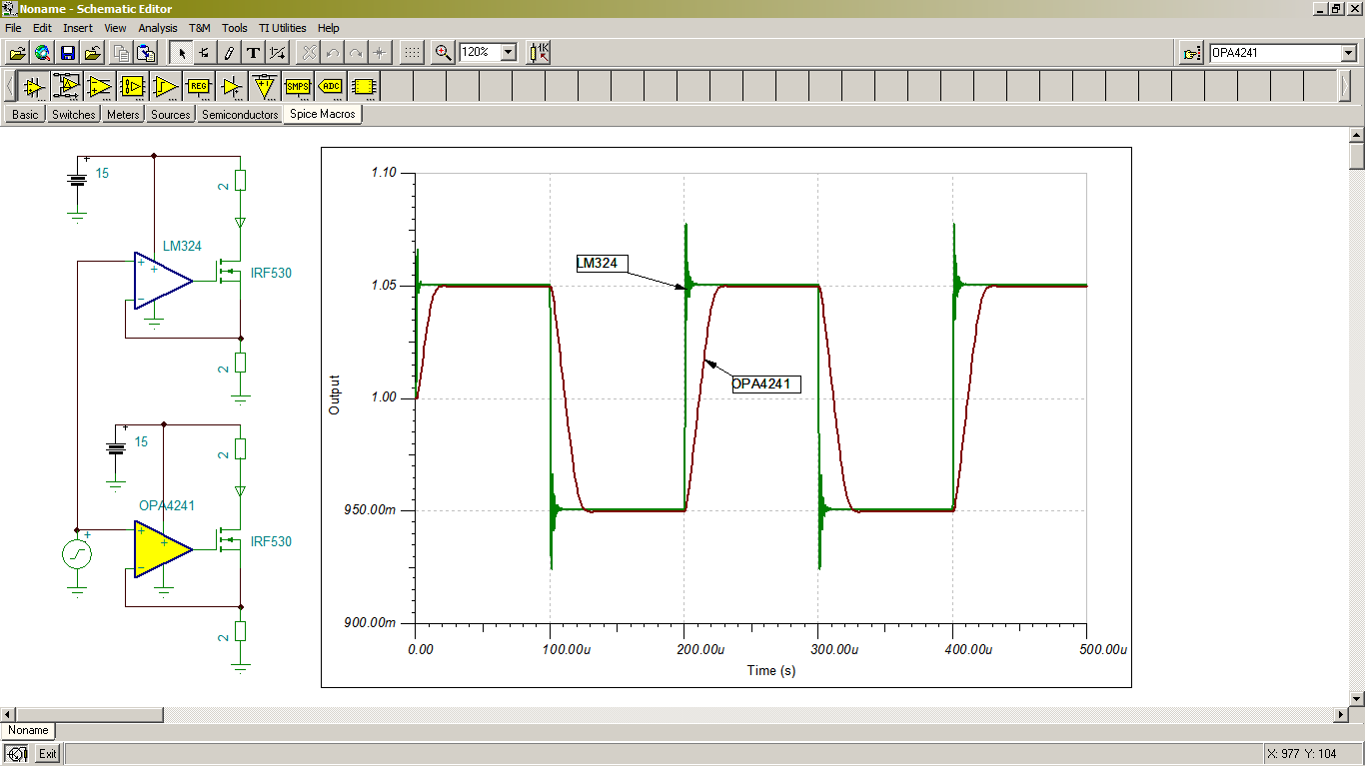Select the wire drawing tool
The width and height of the screenshot is (1365, 767).
[x=204, y=53]
